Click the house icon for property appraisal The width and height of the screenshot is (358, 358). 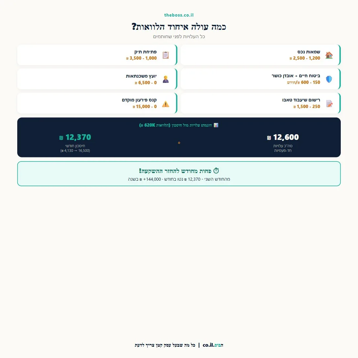329,55
